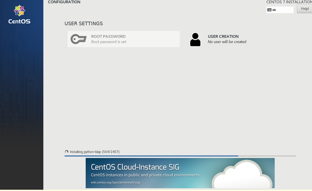The image size is (312, 191).
Task: Click the USER SETTINGS heading
Action: pos(84,23)
